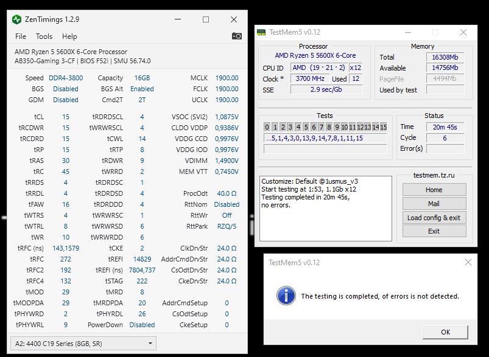Click the empty test progress bar
489x357 pixels.
325,149
